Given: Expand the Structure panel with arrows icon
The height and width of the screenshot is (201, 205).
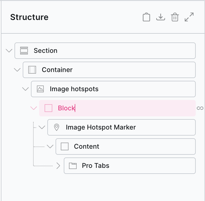Looking at the screenshot, I should [189, 17].
